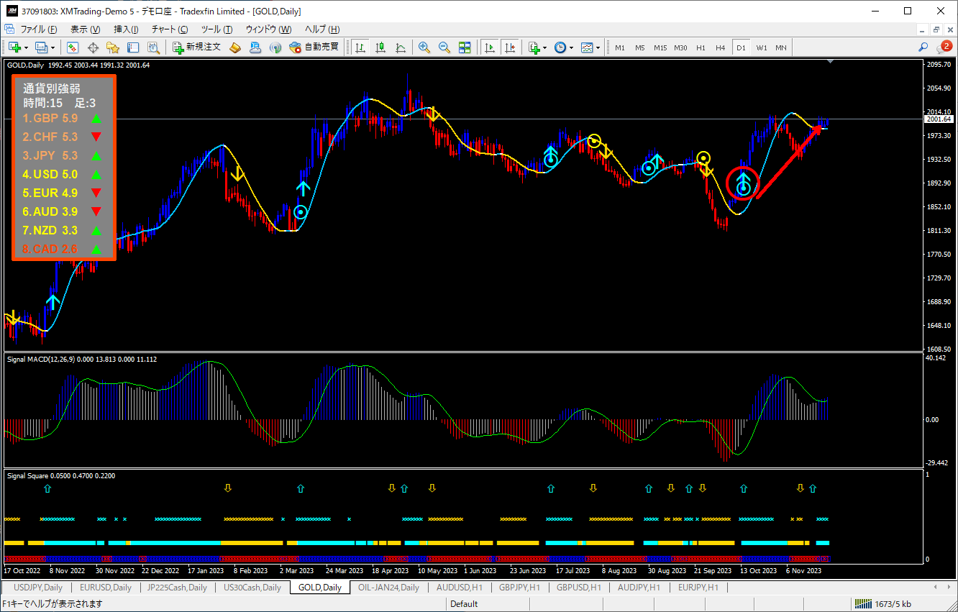Click the zoom out magnifier icon

coord(444,47)
